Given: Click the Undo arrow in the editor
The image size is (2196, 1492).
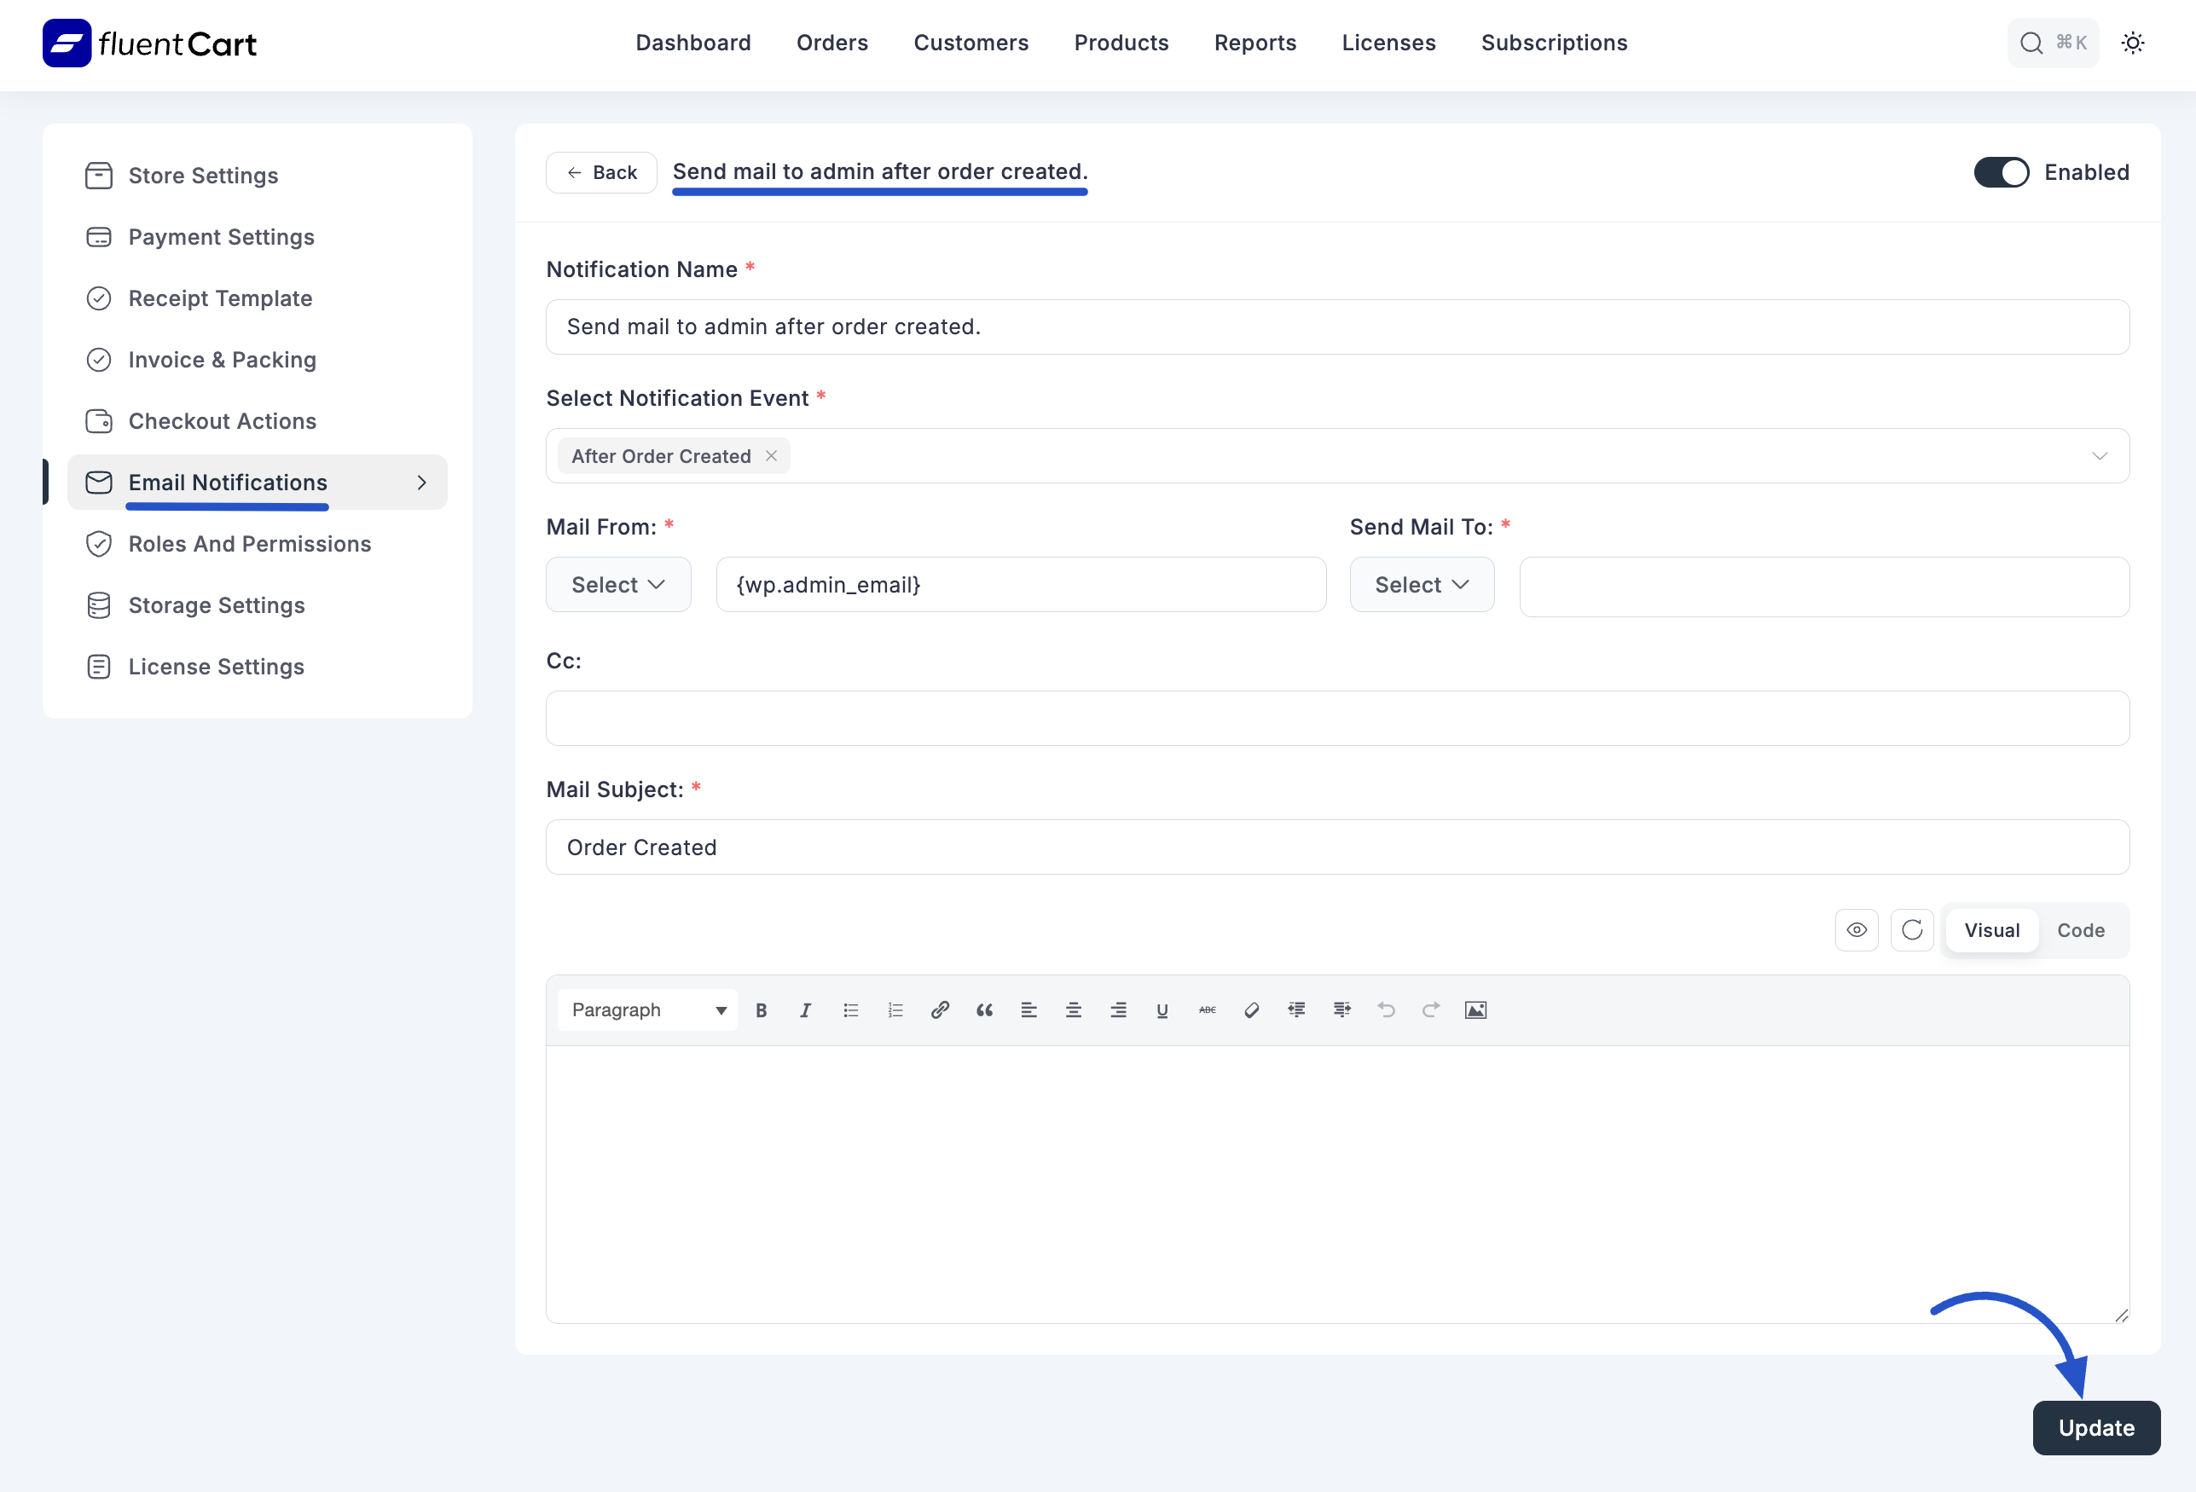Looking at the screenshot, I should click(1386, 1009).
